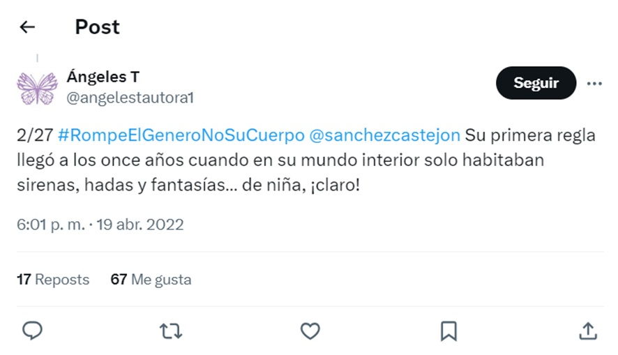The width and height of the screenshot is (618, 355).
Task: Share the post via upload icon
Action: [588, 331]
